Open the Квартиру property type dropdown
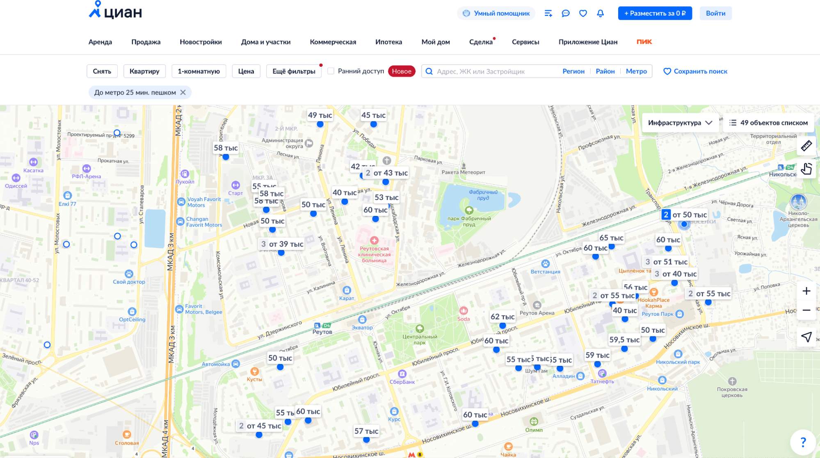This screenshot has height=458, width=820. [x=144, y=71]
